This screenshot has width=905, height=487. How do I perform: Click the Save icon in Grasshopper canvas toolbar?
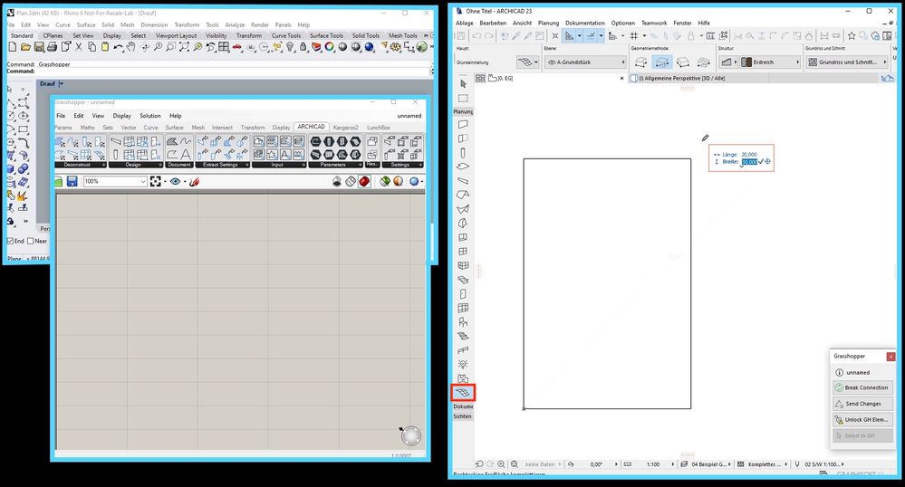tap(72, 181)
